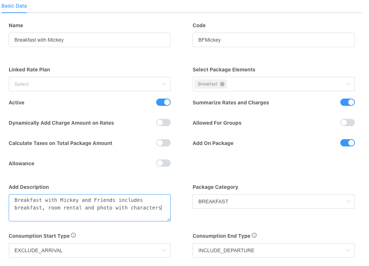Screen dimensions: 369x266
Task: Enable Dynamically Add Charge Amount on Rates
Action: click(163, 123)
